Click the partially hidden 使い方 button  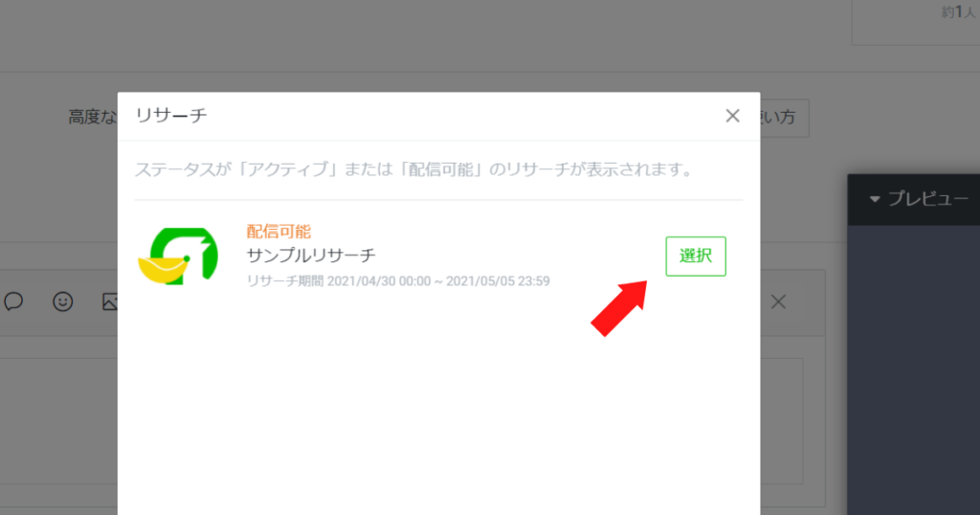tap(785, 118)
